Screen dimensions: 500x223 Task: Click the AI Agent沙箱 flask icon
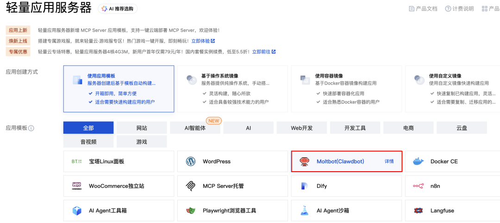click(305, 210)
